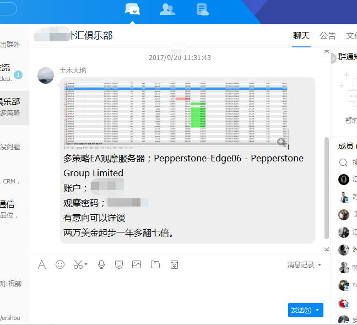This screenshot has height=325, width=357.
Task: Open the documents cloud icon in header
Action: point(202,9)
